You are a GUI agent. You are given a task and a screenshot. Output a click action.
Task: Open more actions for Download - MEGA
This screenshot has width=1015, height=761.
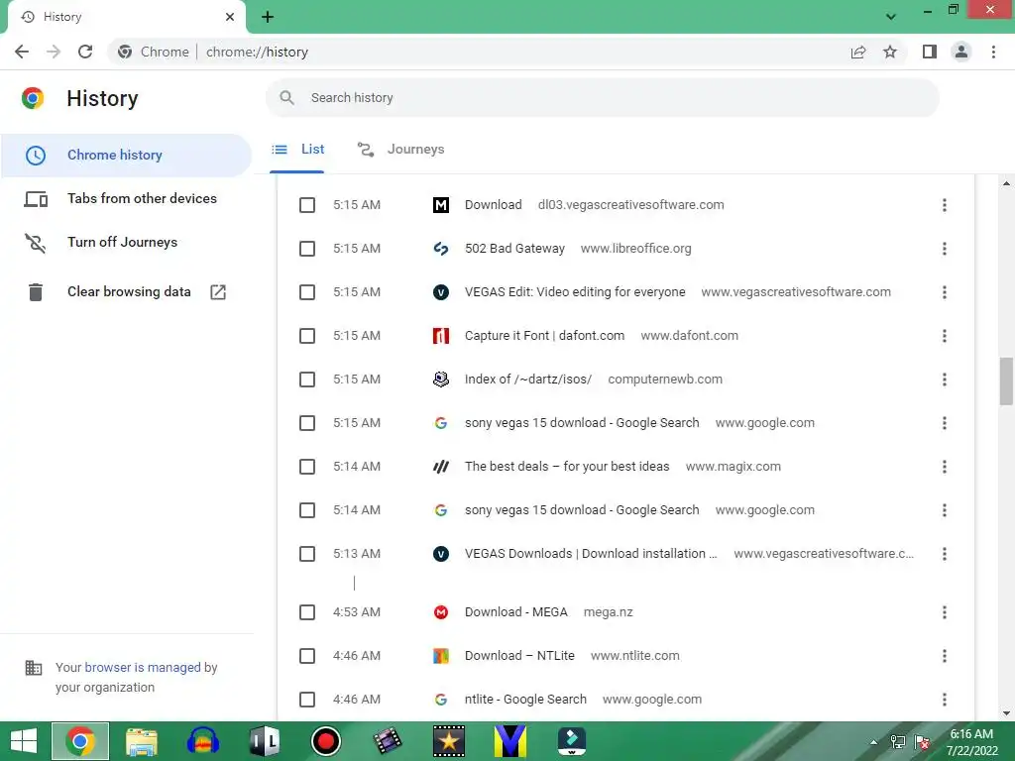click(x=945, y=612)
